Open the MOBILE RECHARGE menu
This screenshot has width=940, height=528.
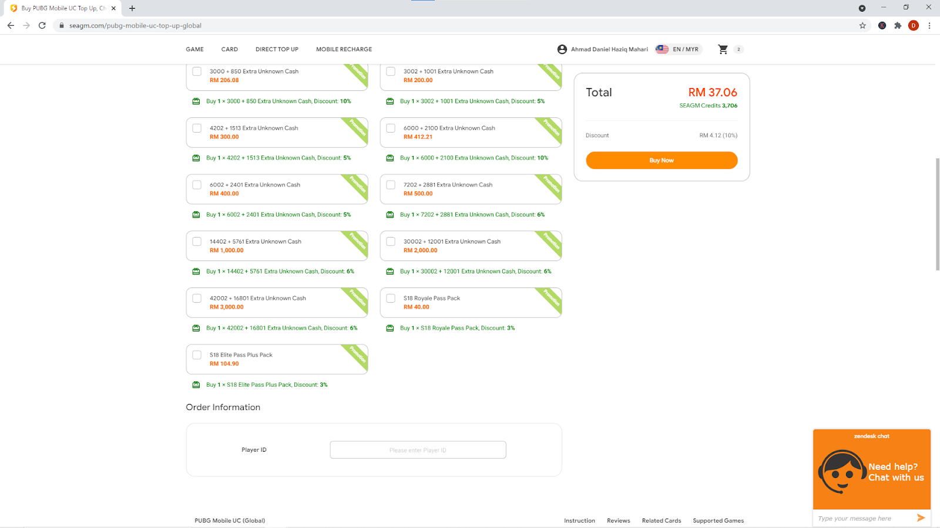tap(344, 49)
